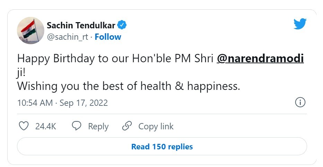Click the Sep 17, 2022 date
323x167 pixels.
click(x=84, y=103)
